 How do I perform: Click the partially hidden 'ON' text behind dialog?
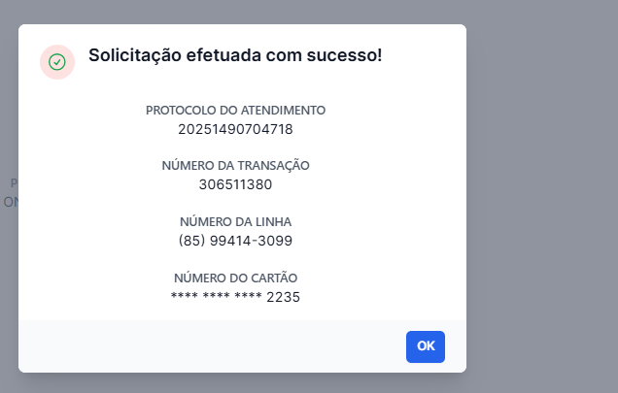[x=10, y=202]
